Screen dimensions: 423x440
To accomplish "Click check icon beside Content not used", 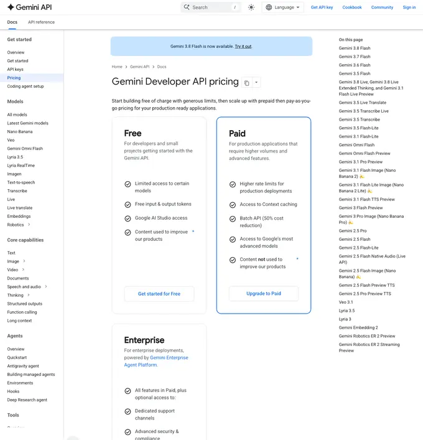I will [x=233, y=260].
